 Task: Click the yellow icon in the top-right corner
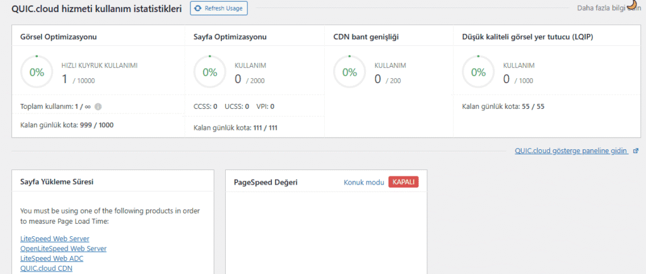tap(631, 4)
